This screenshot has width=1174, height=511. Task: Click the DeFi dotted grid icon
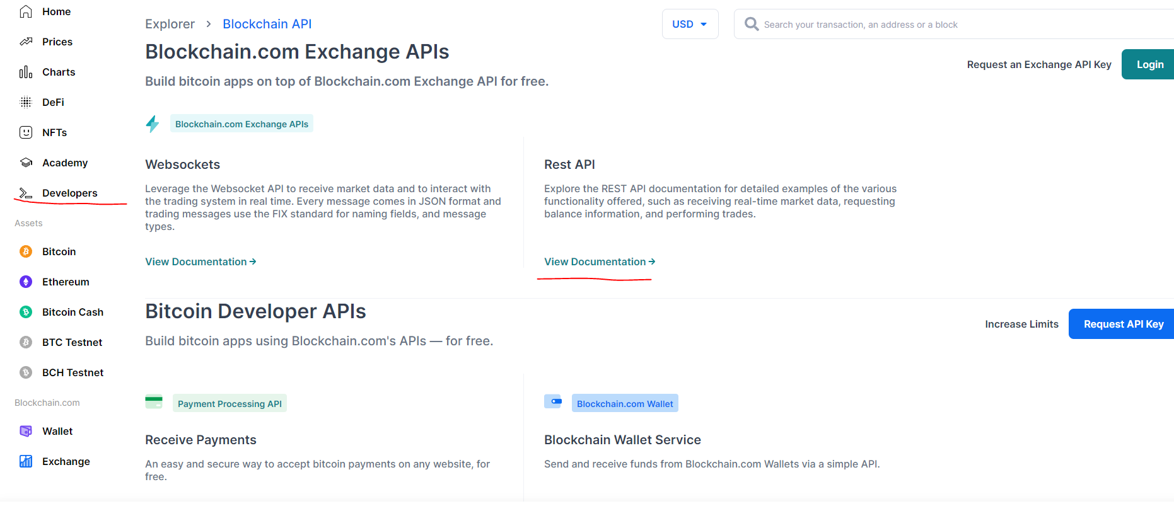click(x=26, y=102)
